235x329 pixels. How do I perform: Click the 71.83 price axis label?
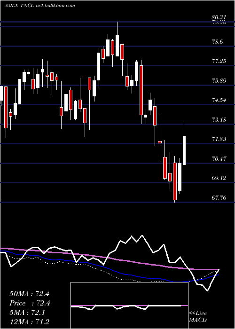pos(219,139)
